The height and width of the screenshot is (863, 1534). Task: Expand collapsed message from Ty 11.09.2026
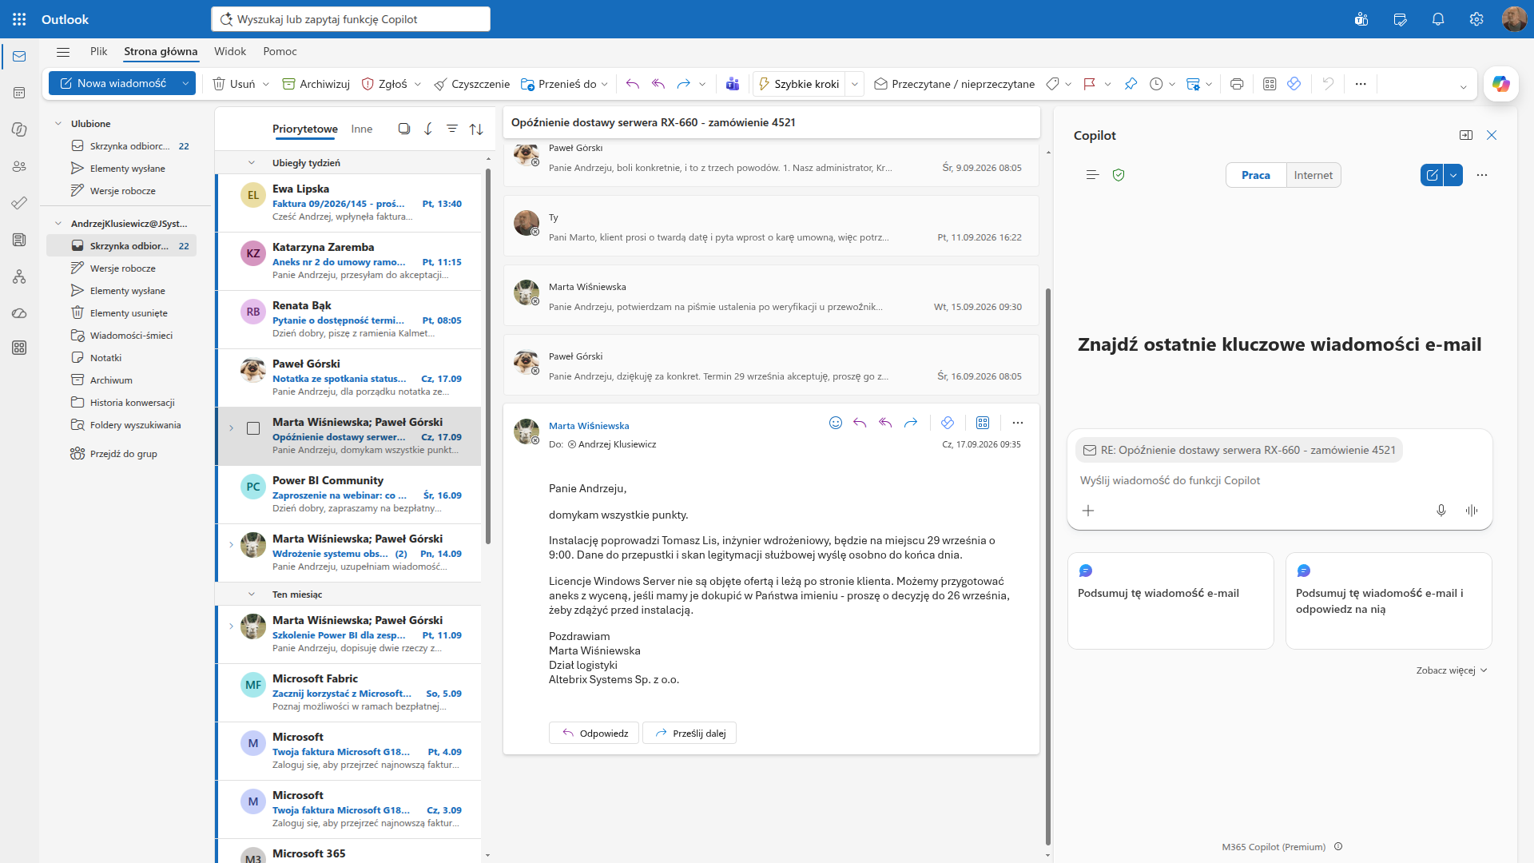coord(771,227)
